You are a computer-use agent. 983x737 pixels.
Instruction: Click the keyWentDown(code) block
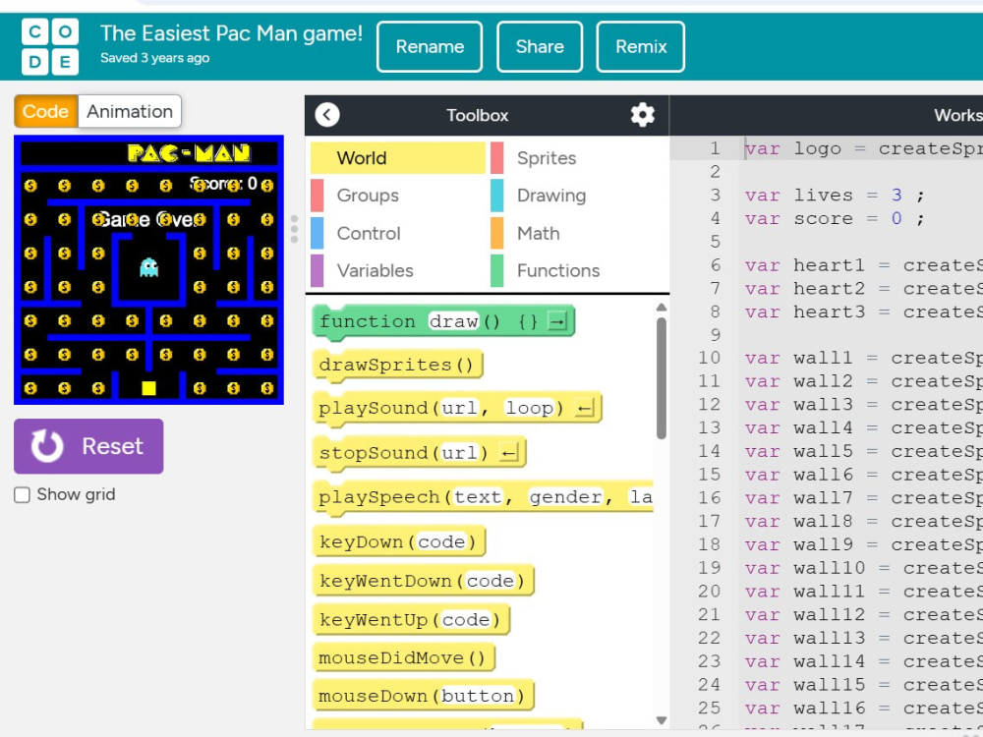(x=423, y=581)
